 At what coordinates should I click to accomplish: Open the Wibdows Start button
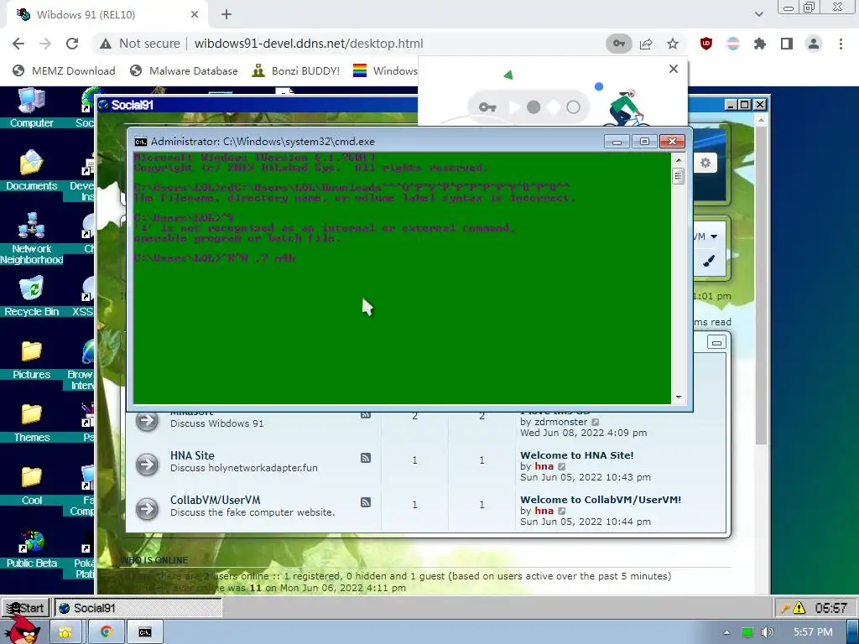(x=24, y=608)
